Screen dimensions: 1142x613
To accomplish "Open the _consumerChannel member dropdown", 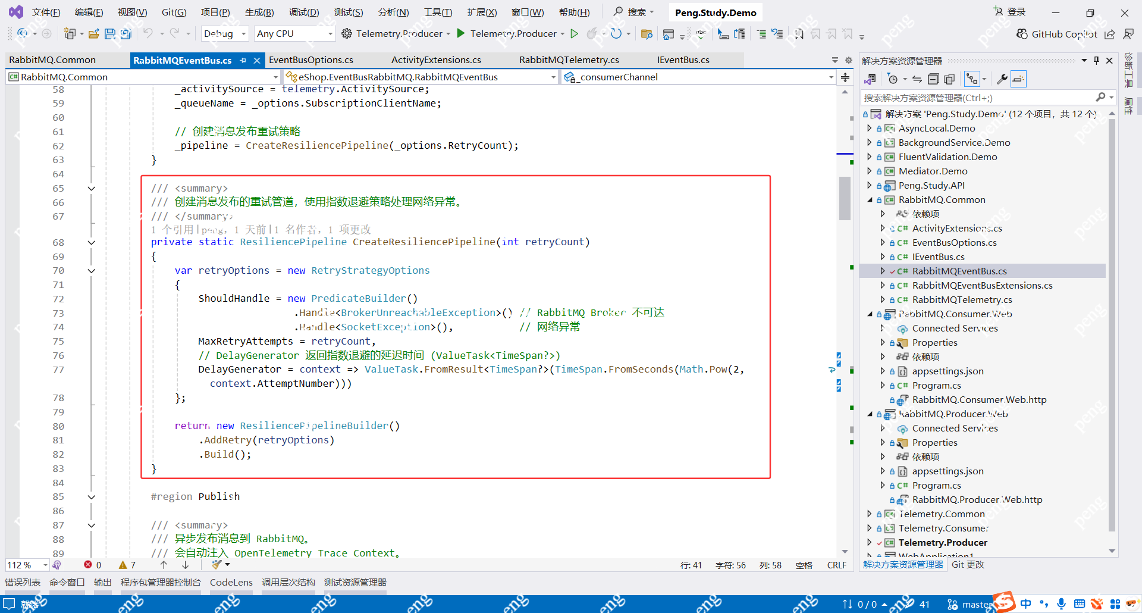I will 699,77.
